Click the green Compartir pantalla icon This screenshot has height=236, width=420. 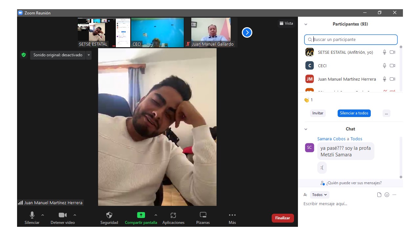coord(141,215)
